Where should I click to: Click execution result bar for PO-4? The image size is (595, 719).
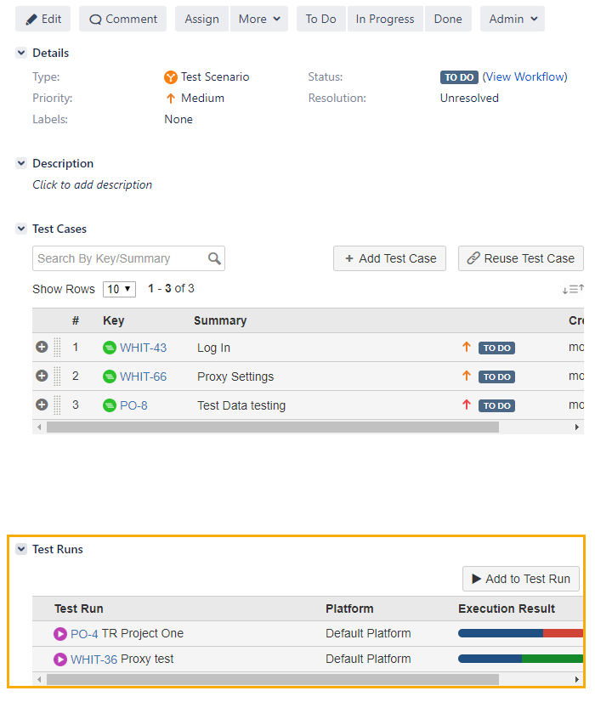pyautogui.click(x=521, y=634)
